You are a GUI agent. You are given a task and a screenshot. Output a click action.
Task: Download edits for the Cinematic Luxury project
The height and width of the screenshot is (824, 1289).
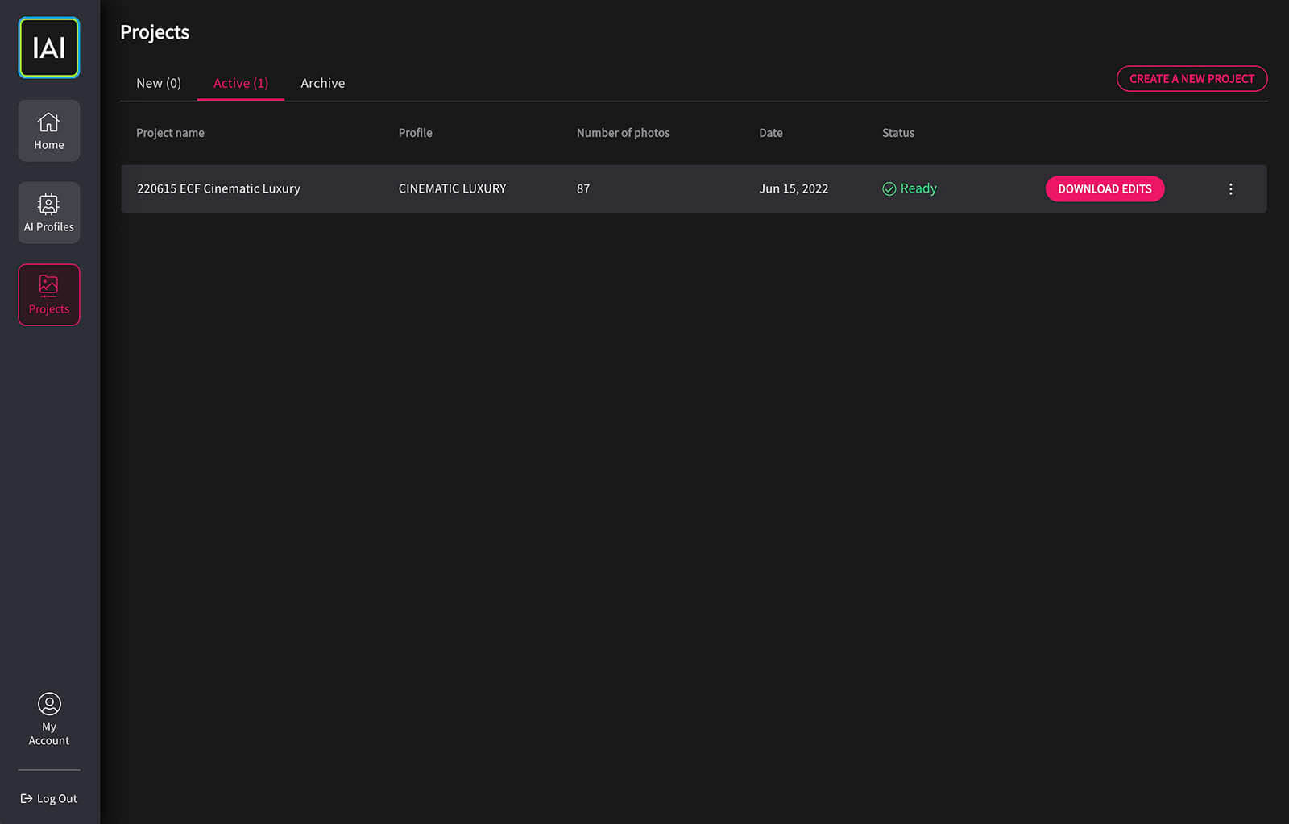(x=1105, y=188)
